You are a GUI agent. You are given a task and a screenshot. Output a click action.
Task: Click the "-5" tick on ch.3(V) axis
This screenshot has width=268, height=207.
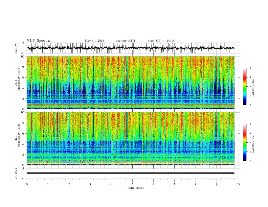tap(23, 179)
